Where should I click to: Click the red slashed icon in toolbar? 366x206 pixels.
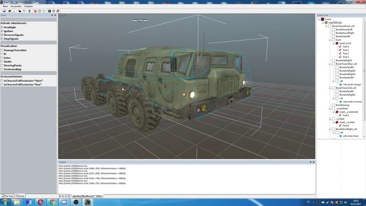58,11
